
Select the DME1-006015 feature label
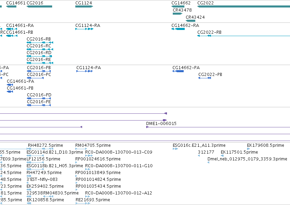[x=161, y=124]
